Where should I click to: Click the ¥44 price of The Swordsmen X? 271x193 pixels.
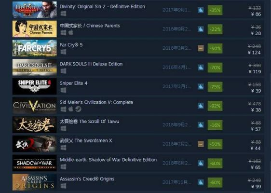(256, 148)
